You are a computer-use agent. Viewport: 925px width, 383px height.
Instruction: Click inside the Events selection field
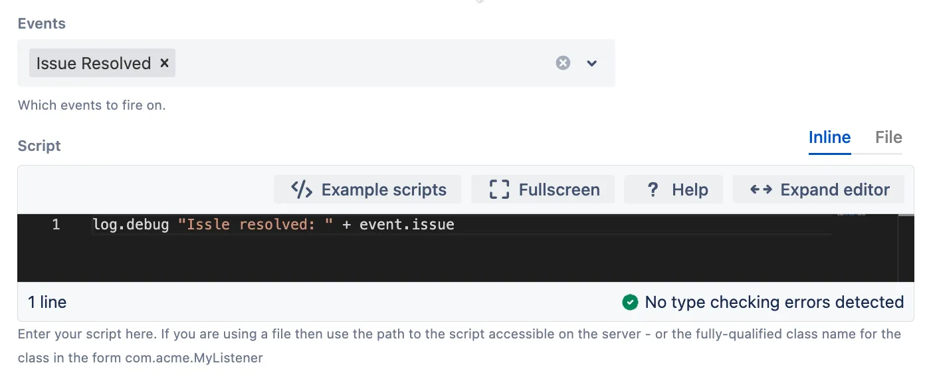point(316,63)
